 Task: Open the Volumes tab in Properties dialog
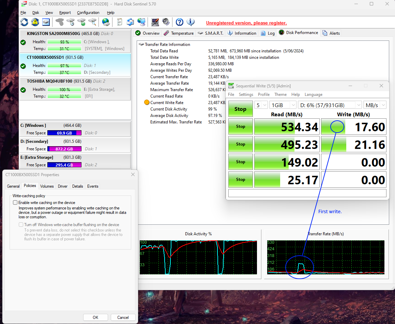tap(47, 186)
